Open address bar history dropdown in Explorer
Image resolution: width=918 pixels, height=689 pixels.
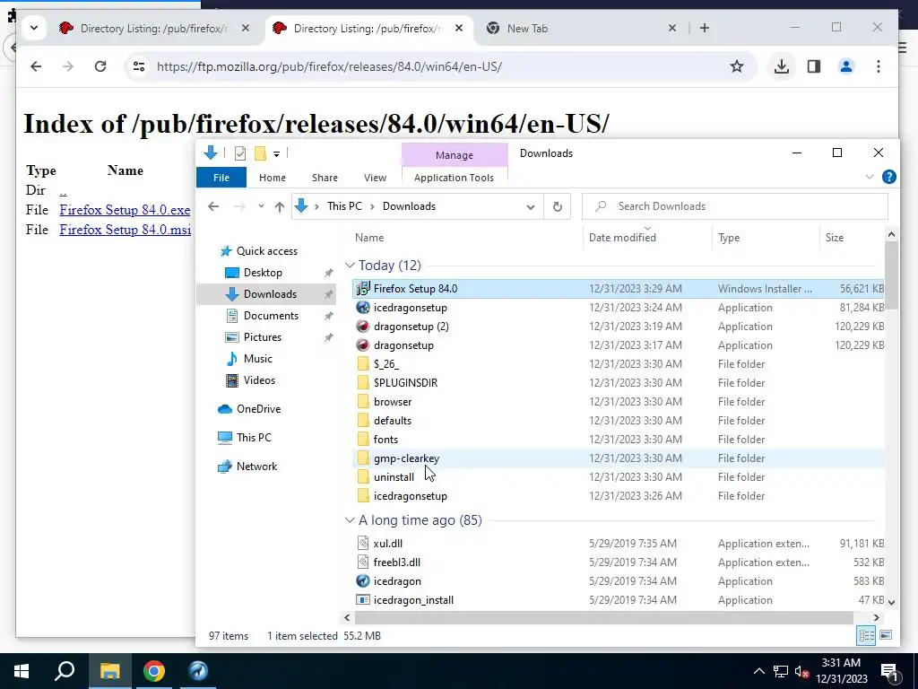point(531,207)
